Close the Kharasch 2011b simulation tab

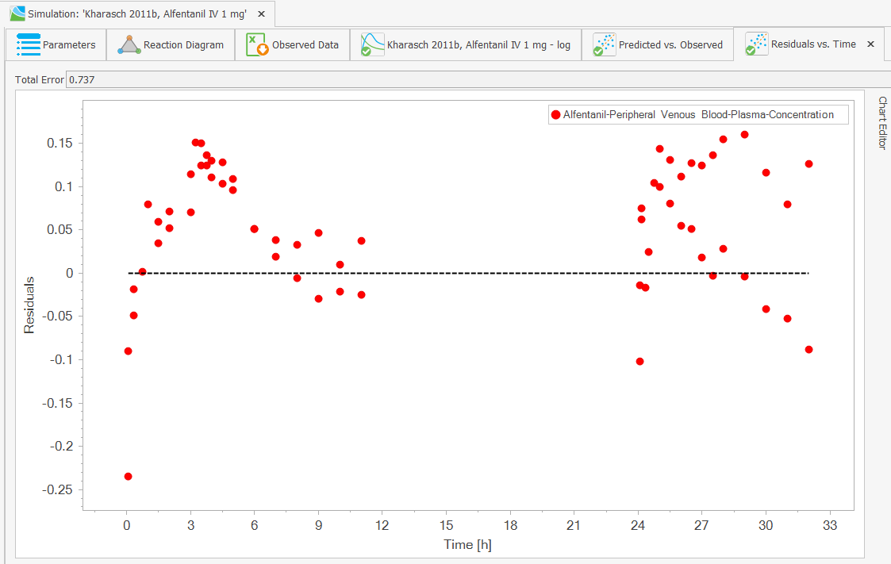(262, 14)
